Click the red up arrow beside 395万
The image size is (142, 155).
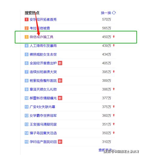(114, 72)
